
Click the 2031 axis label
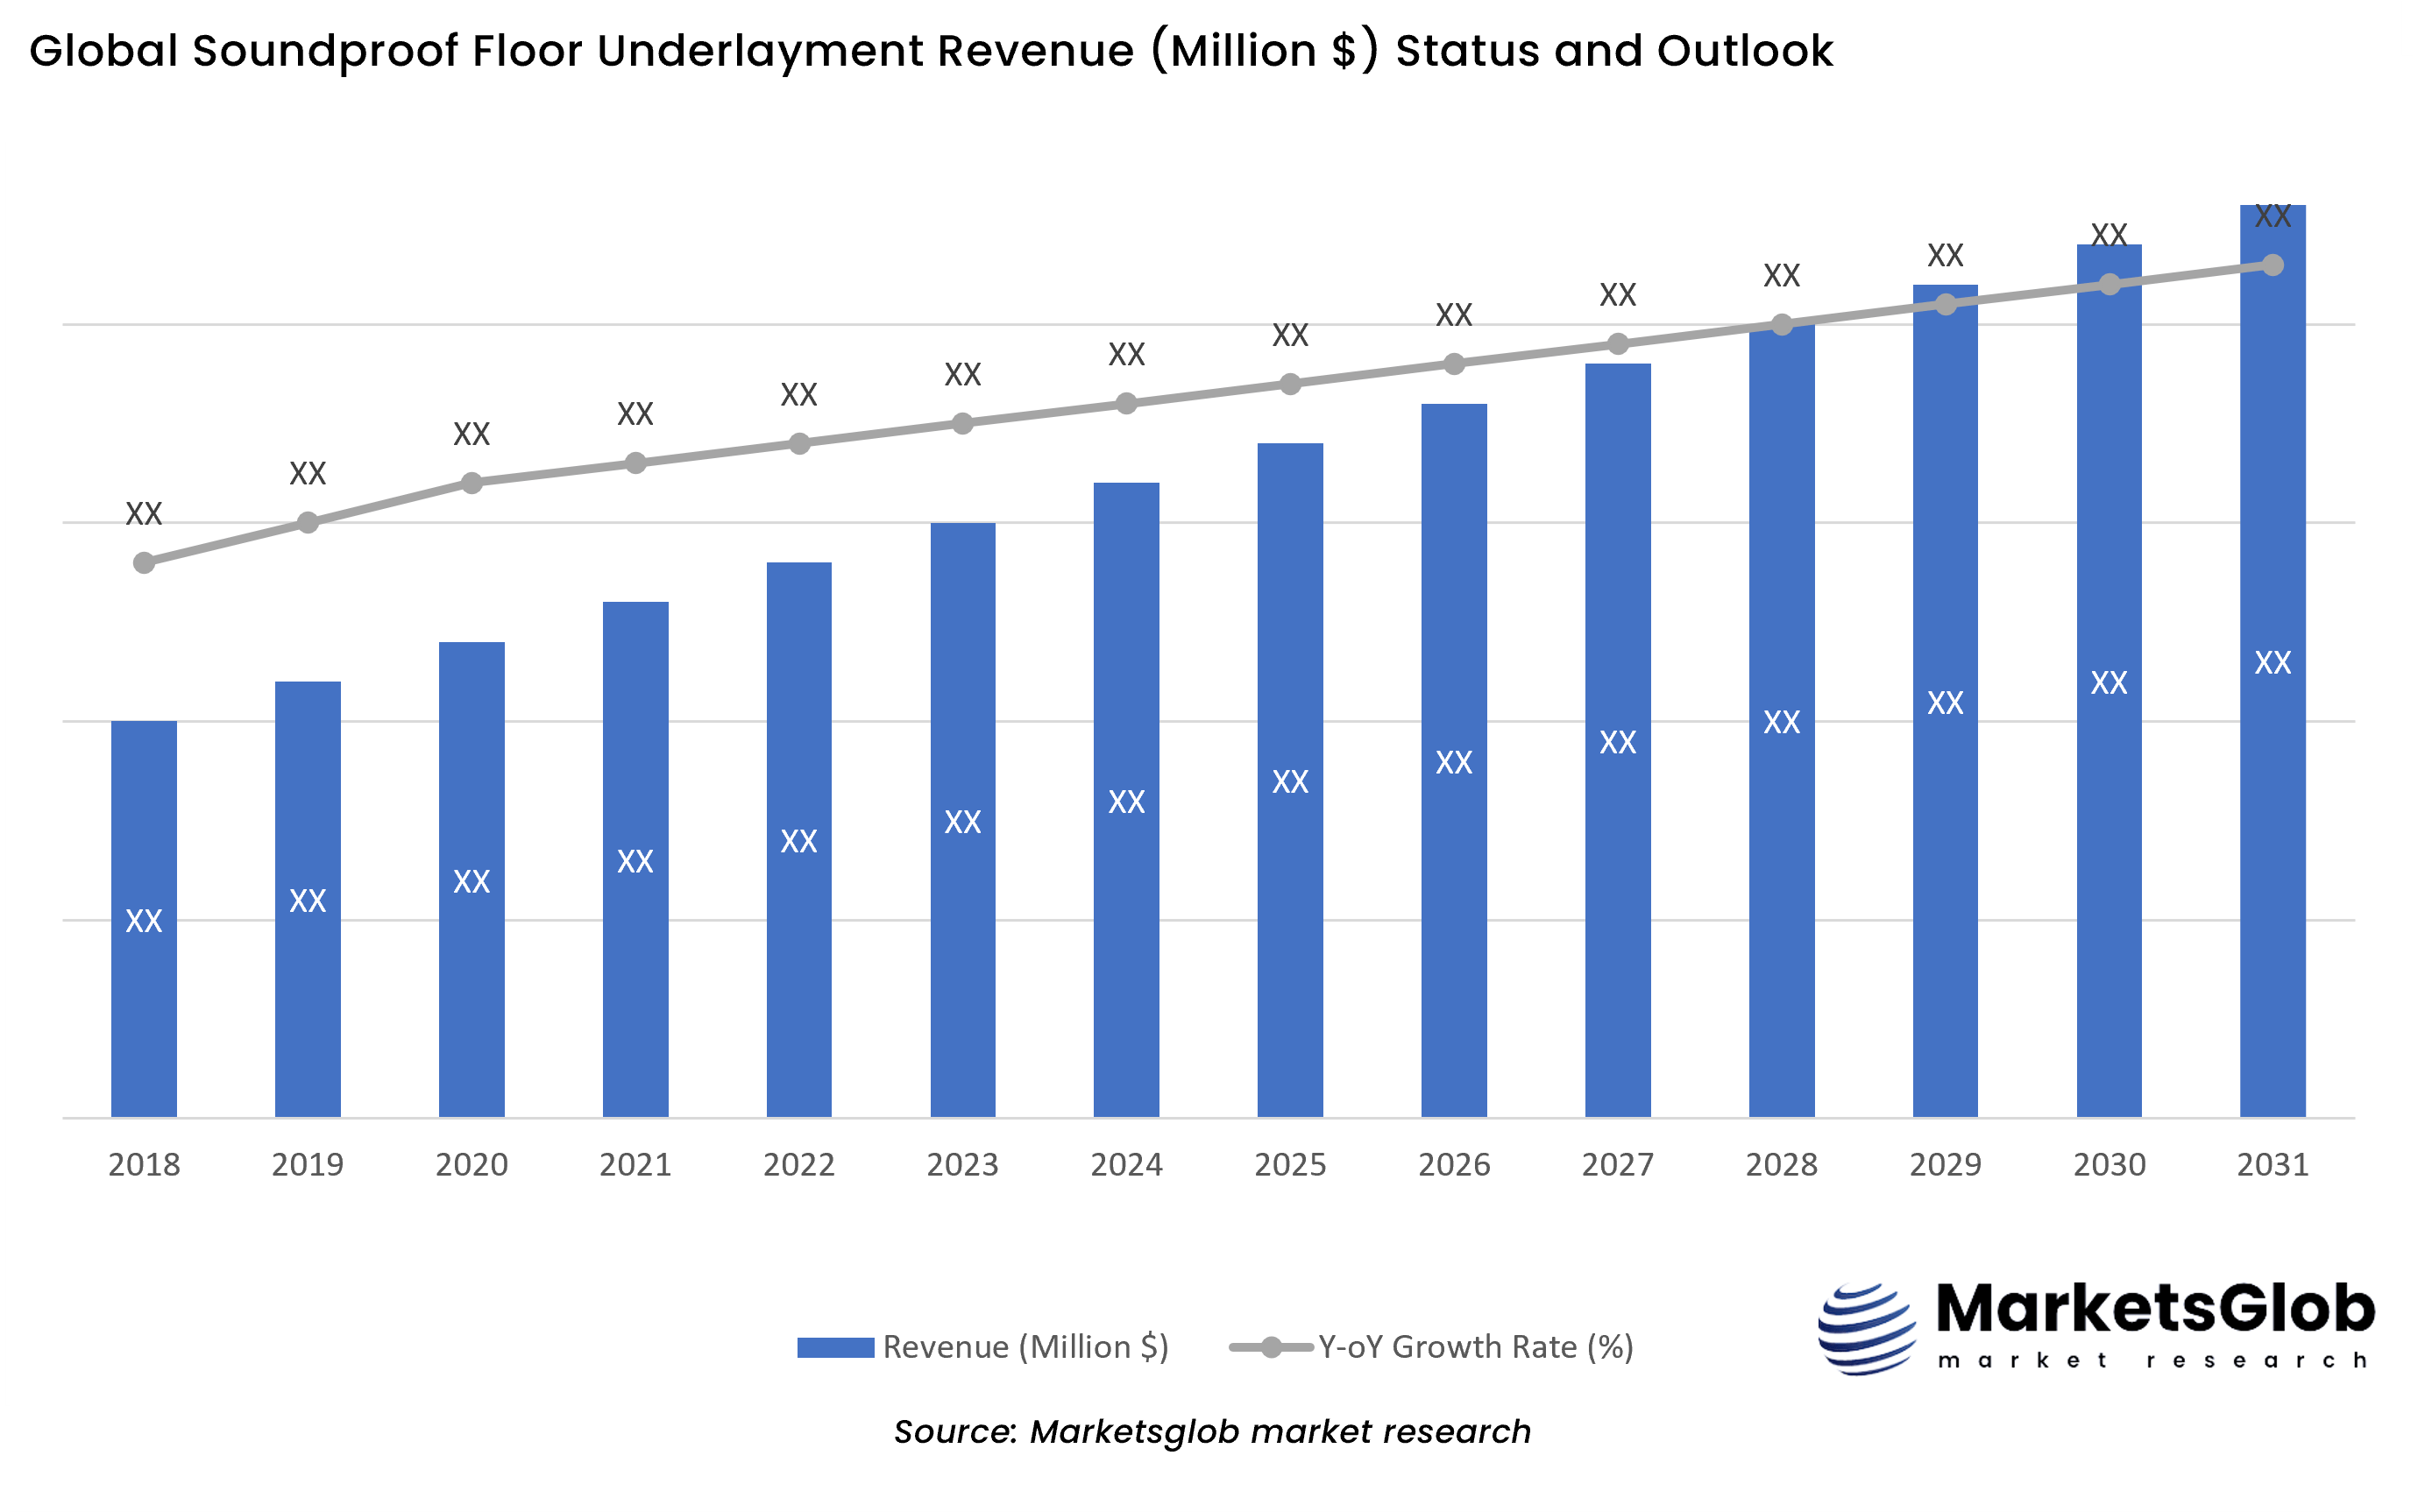point(2273,1165)
